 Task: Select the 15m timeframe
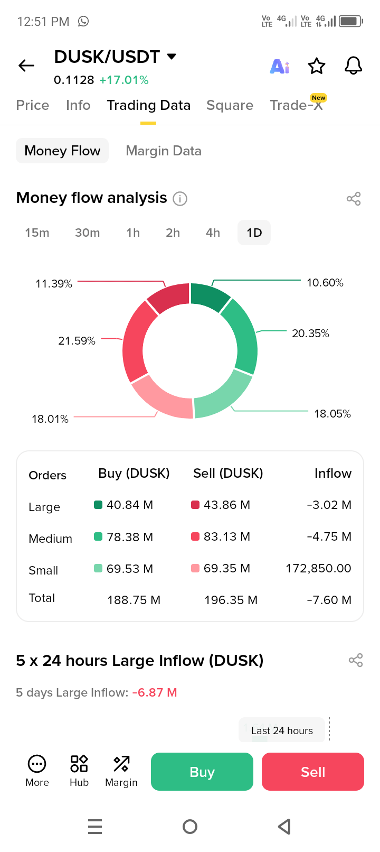click(x=37, y=233)
